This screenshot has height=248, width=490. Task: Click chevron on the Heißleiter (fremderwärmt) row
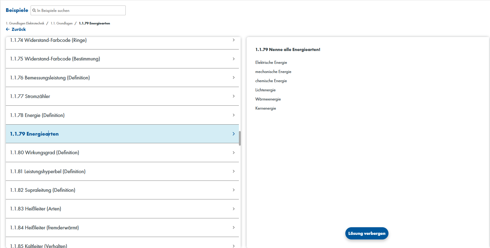click(234, 228)
